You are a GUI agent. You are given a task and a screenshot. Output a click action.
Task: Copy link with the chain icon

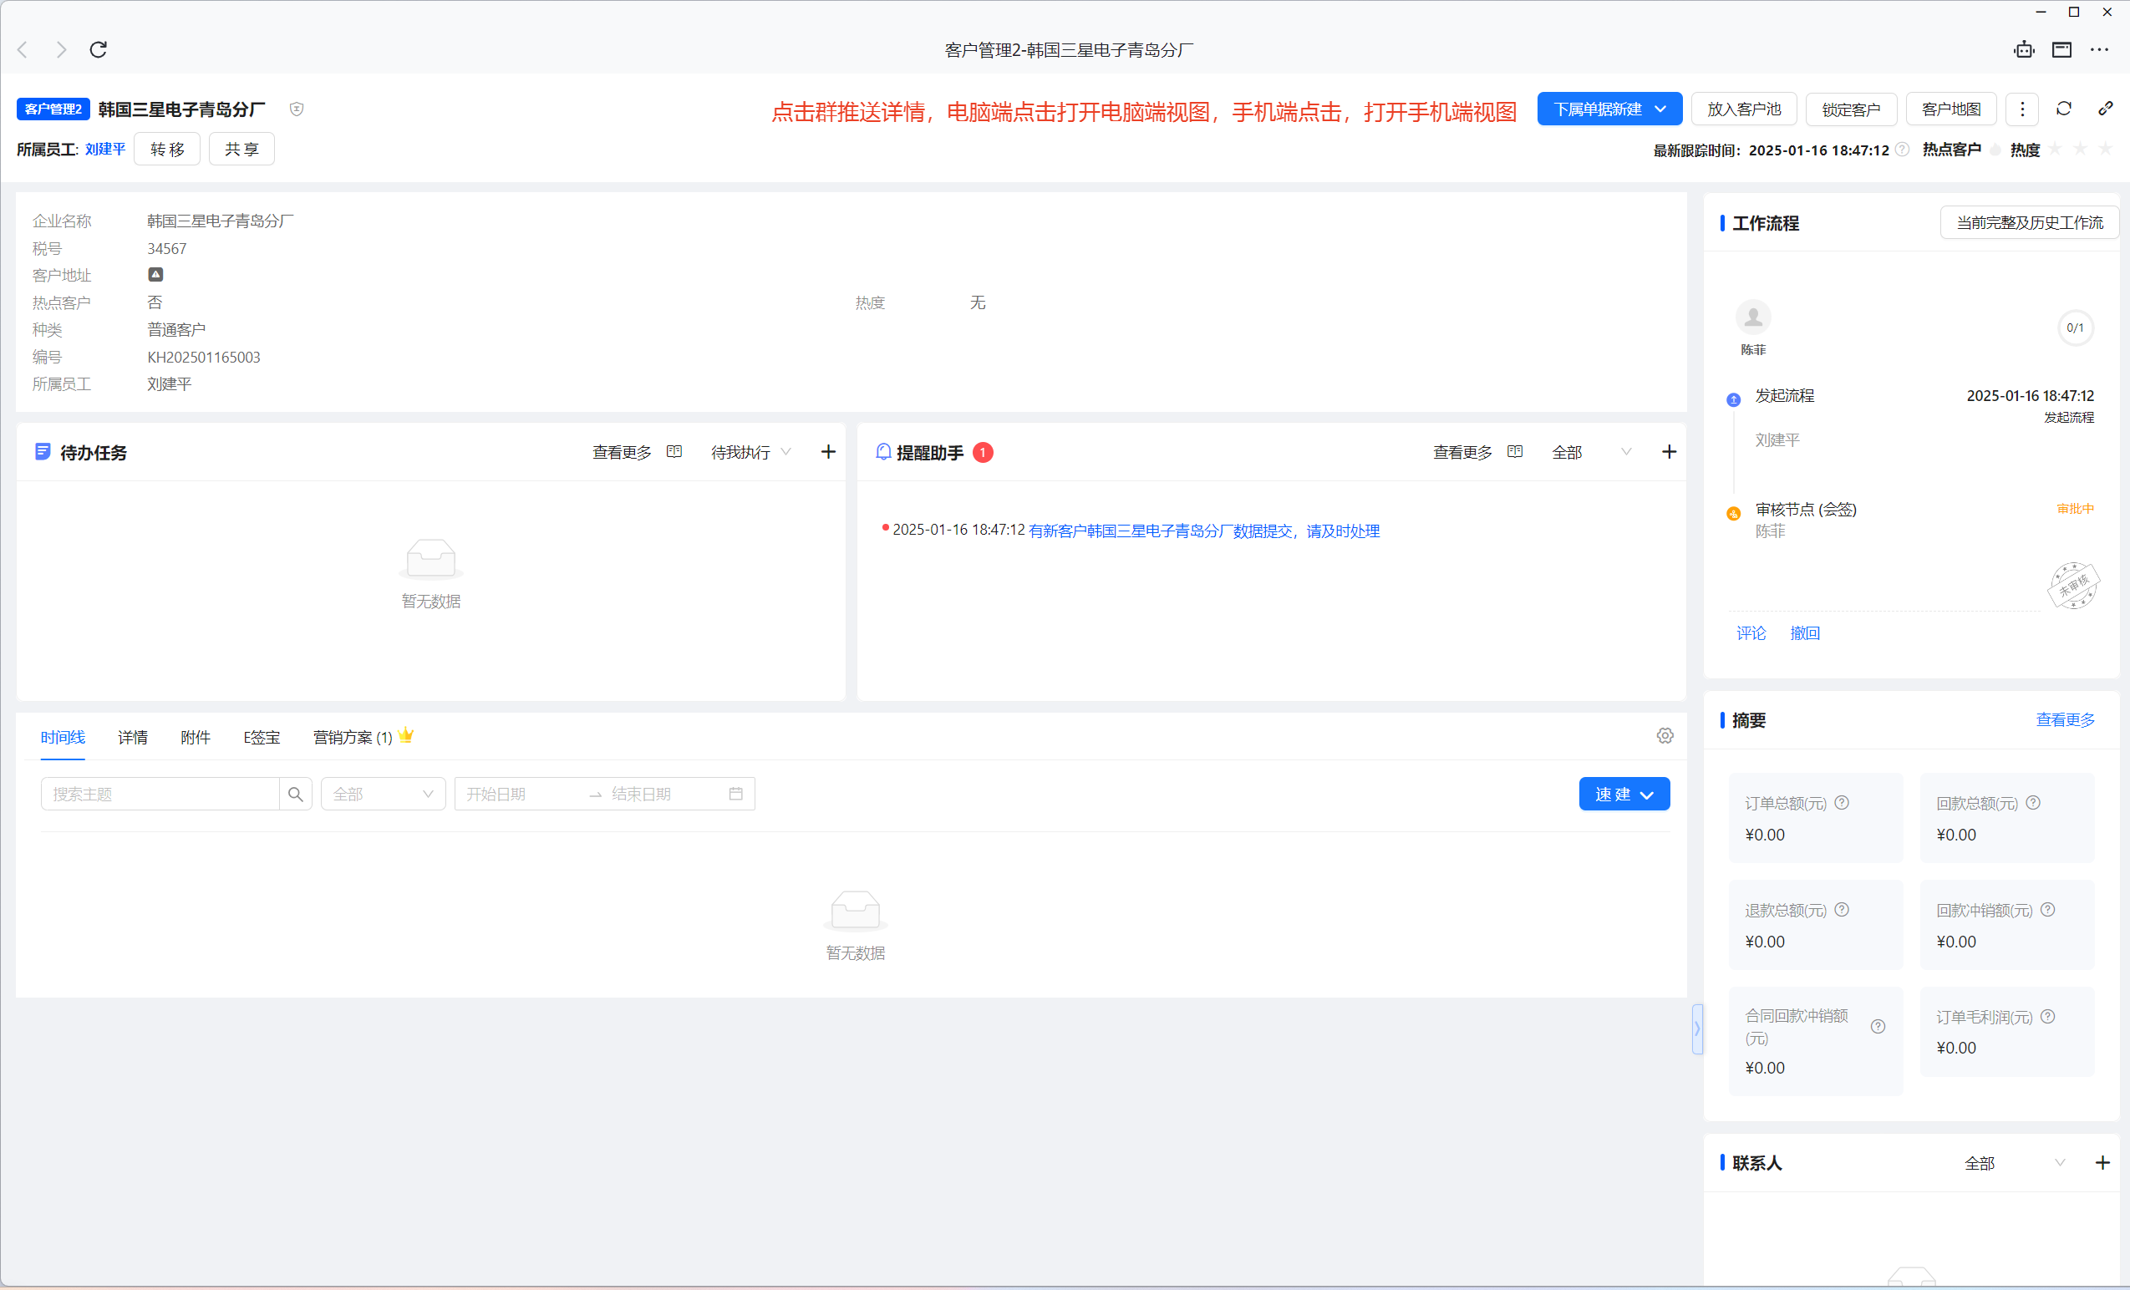point(2106,108)
